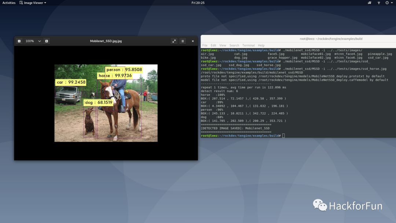
Task: Click 'ssd_horse.jpg' in file listing
Action: (x=268, y=65)
